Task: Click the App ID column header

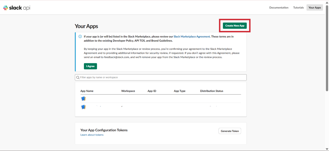Action: [x=152, y=91]
